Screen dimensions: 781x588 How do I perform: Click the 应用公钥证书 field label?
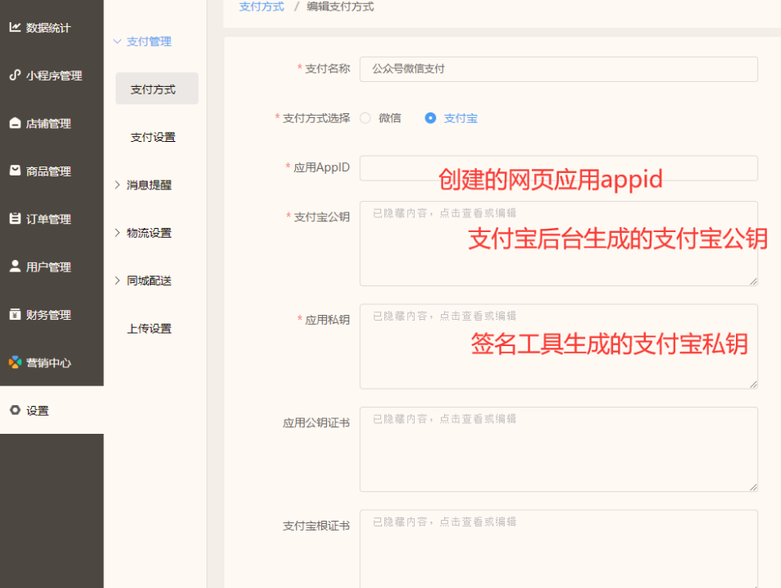pos(316,422)
